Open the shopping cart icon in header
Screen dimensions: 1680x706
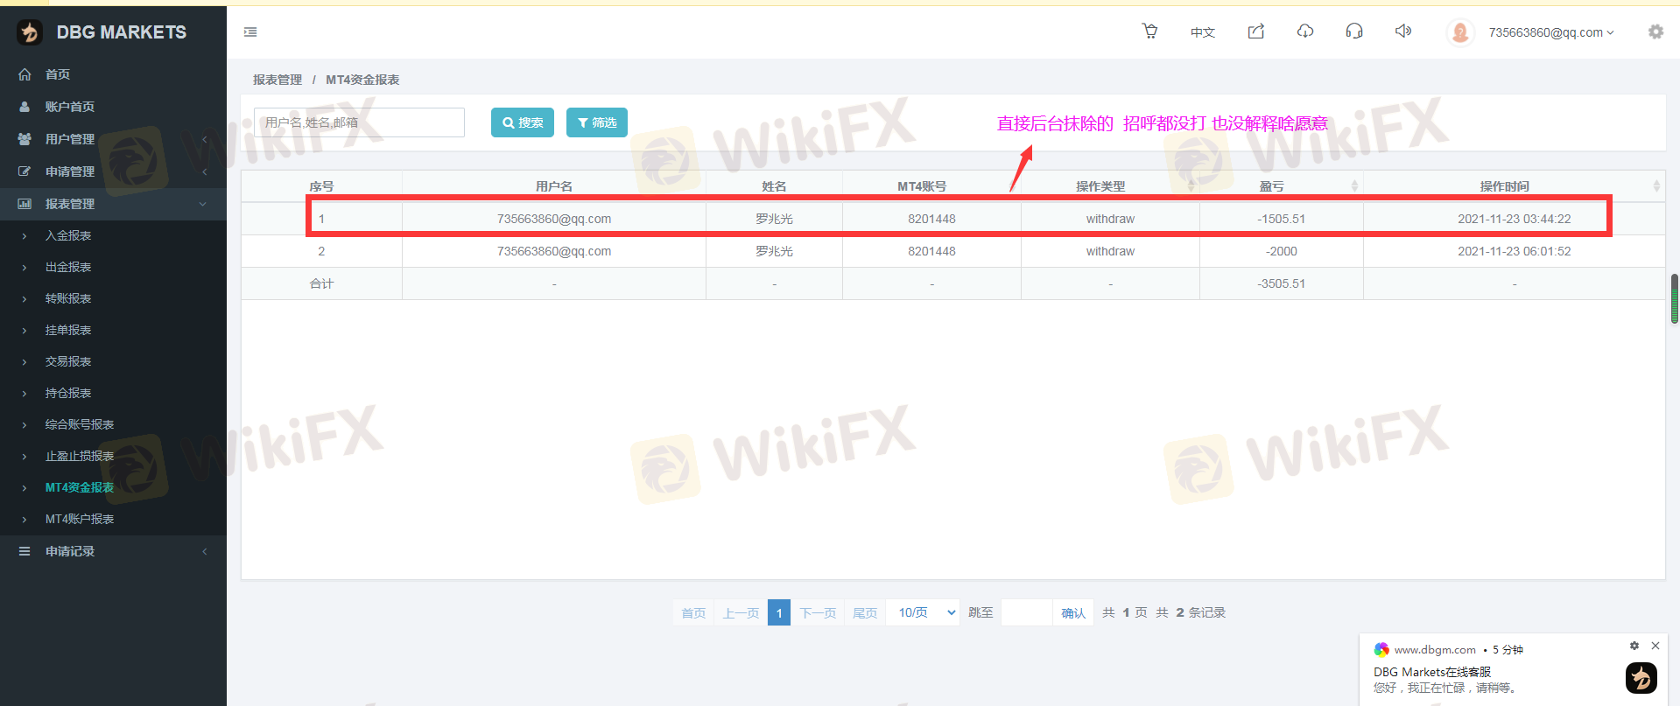tap(1150, 31)
